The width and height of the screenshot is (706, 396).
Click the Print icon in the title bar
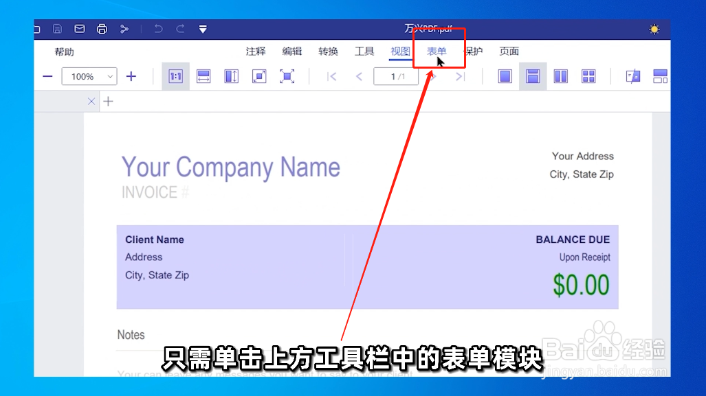click(x=102, y=29)
